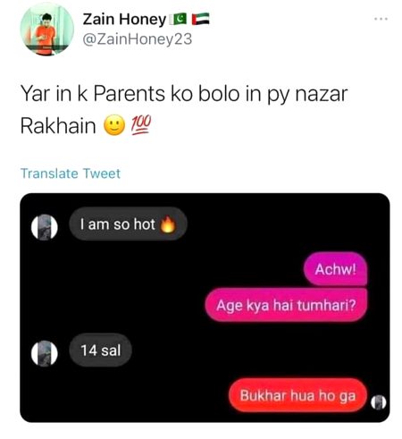
Task: Click the fire emoji in the message
Action: 168,224
